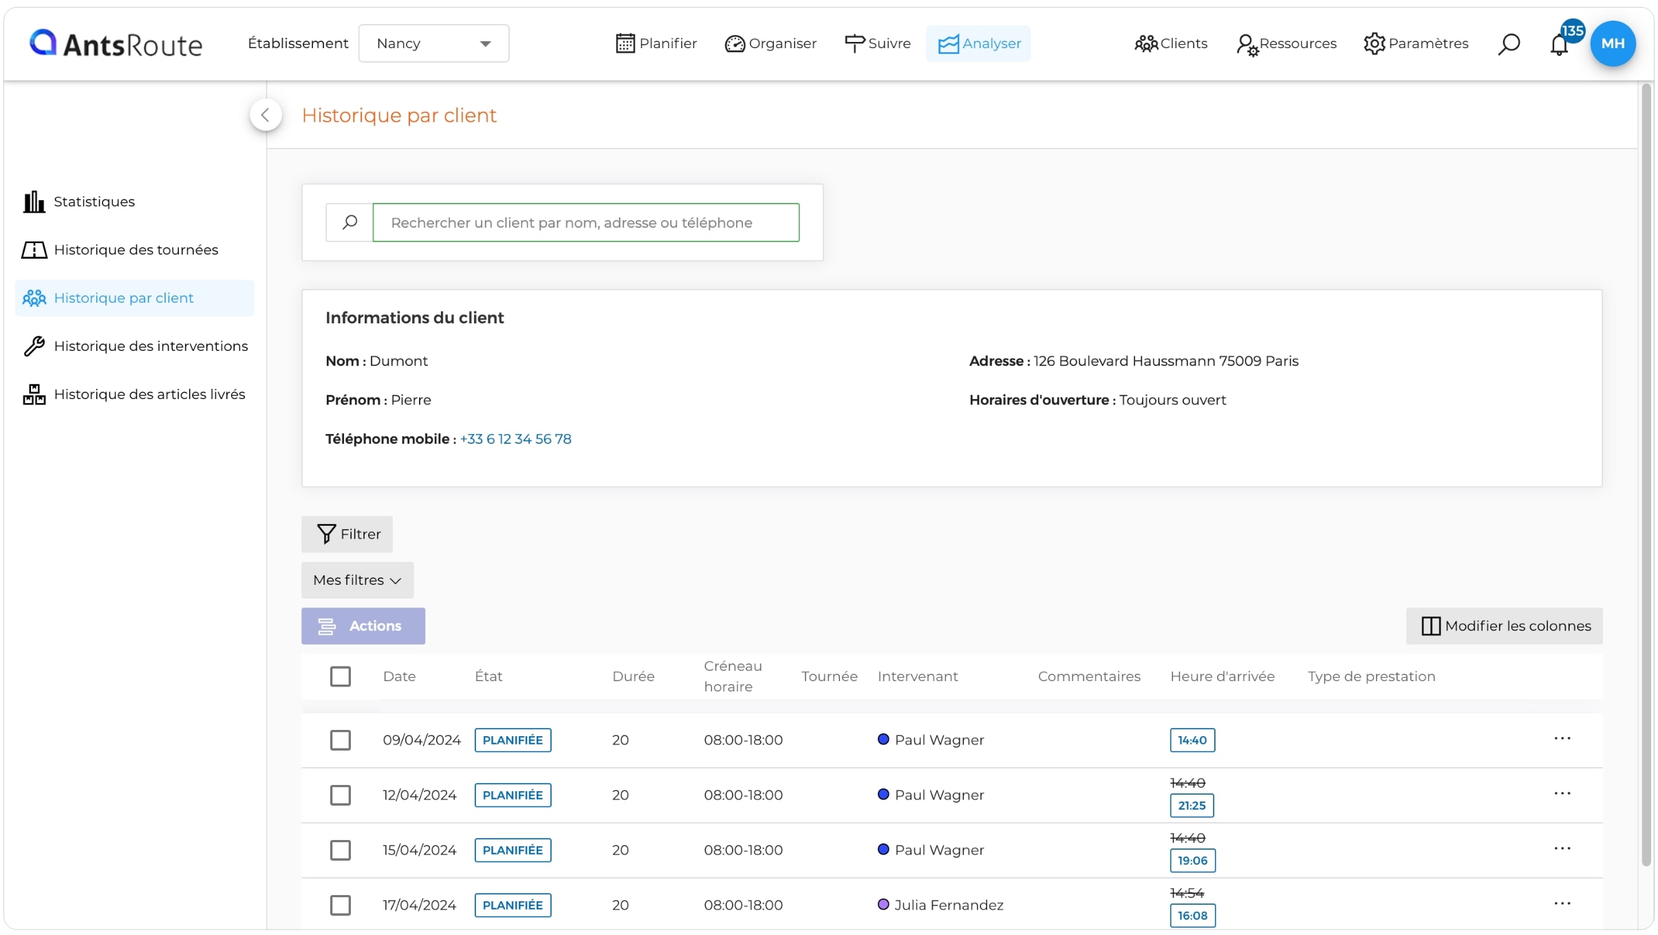Open the Organiser menu
The image size is (1658, 935).
[x=771, y=43]
